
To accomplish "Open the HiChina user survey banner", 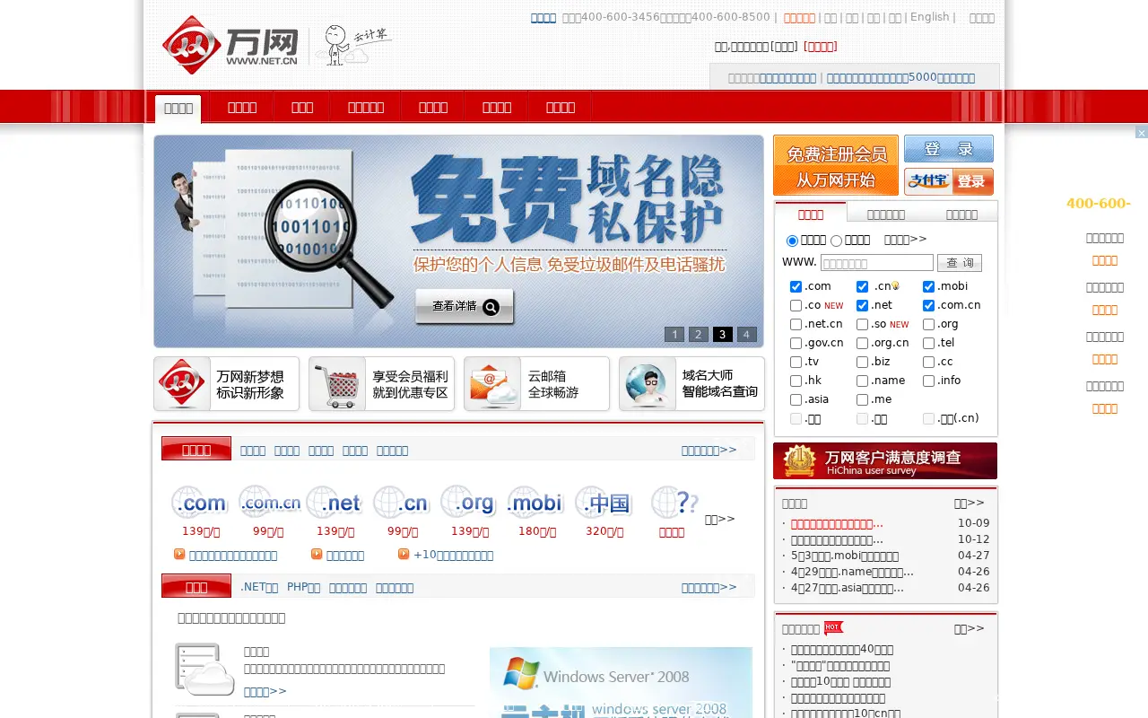I will click(x=885, y=461).
